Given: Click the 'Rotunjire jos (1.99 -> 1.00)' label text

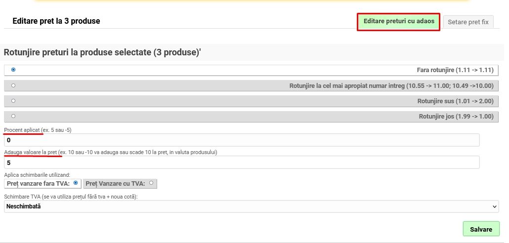Looking at the screenshot, I should coord(456,117).
